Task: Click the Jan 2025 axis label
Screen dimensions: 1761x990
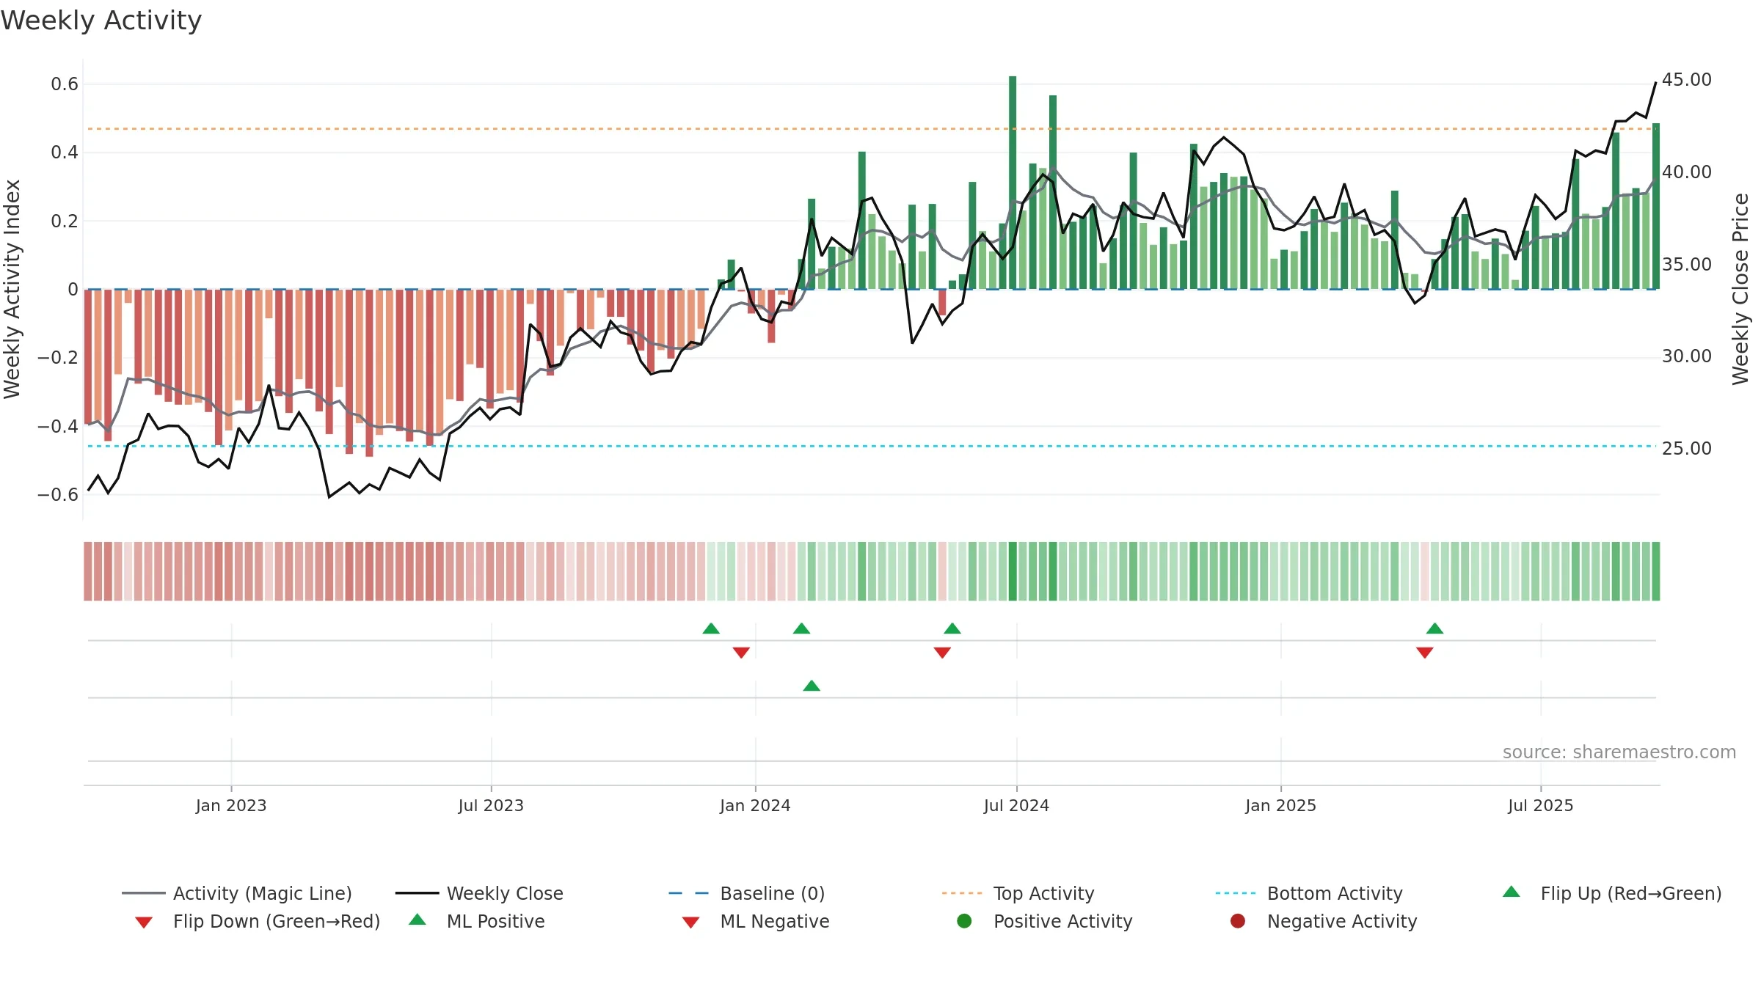Action: point(1280,806)
